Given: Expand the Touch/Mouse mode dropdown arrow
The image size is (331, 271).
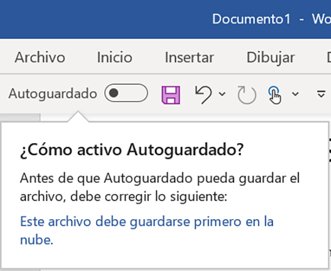Looking at the screenshot, I should click(x=295, y=94).
